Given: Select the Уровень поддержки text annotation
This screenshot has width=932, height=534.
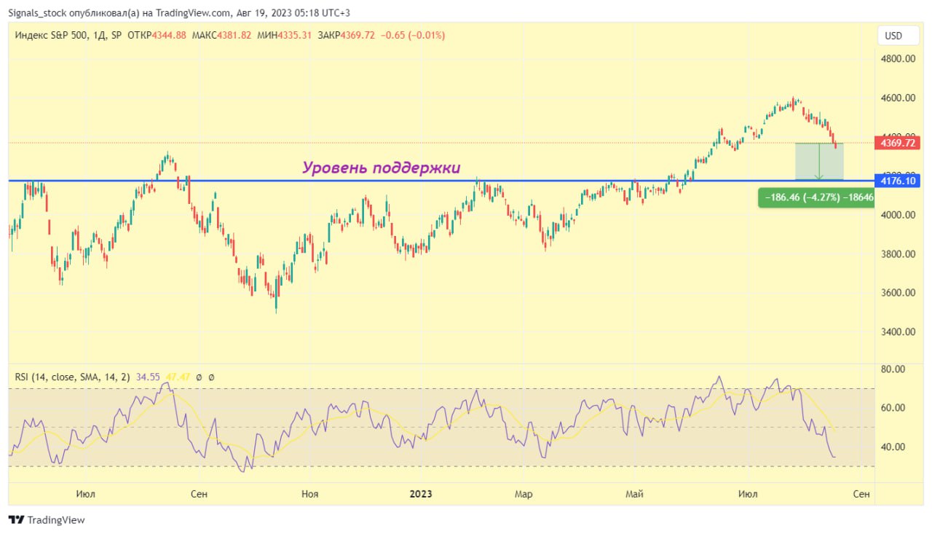Looking at the screenshot, I should click(382, 168).
